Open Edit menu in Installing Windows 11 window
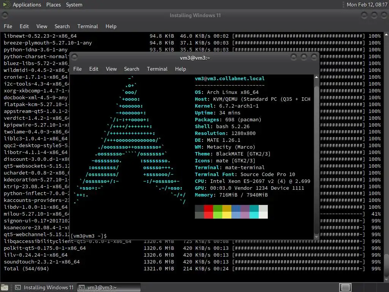This screenshot has height=292, width=389. [24, 26]
